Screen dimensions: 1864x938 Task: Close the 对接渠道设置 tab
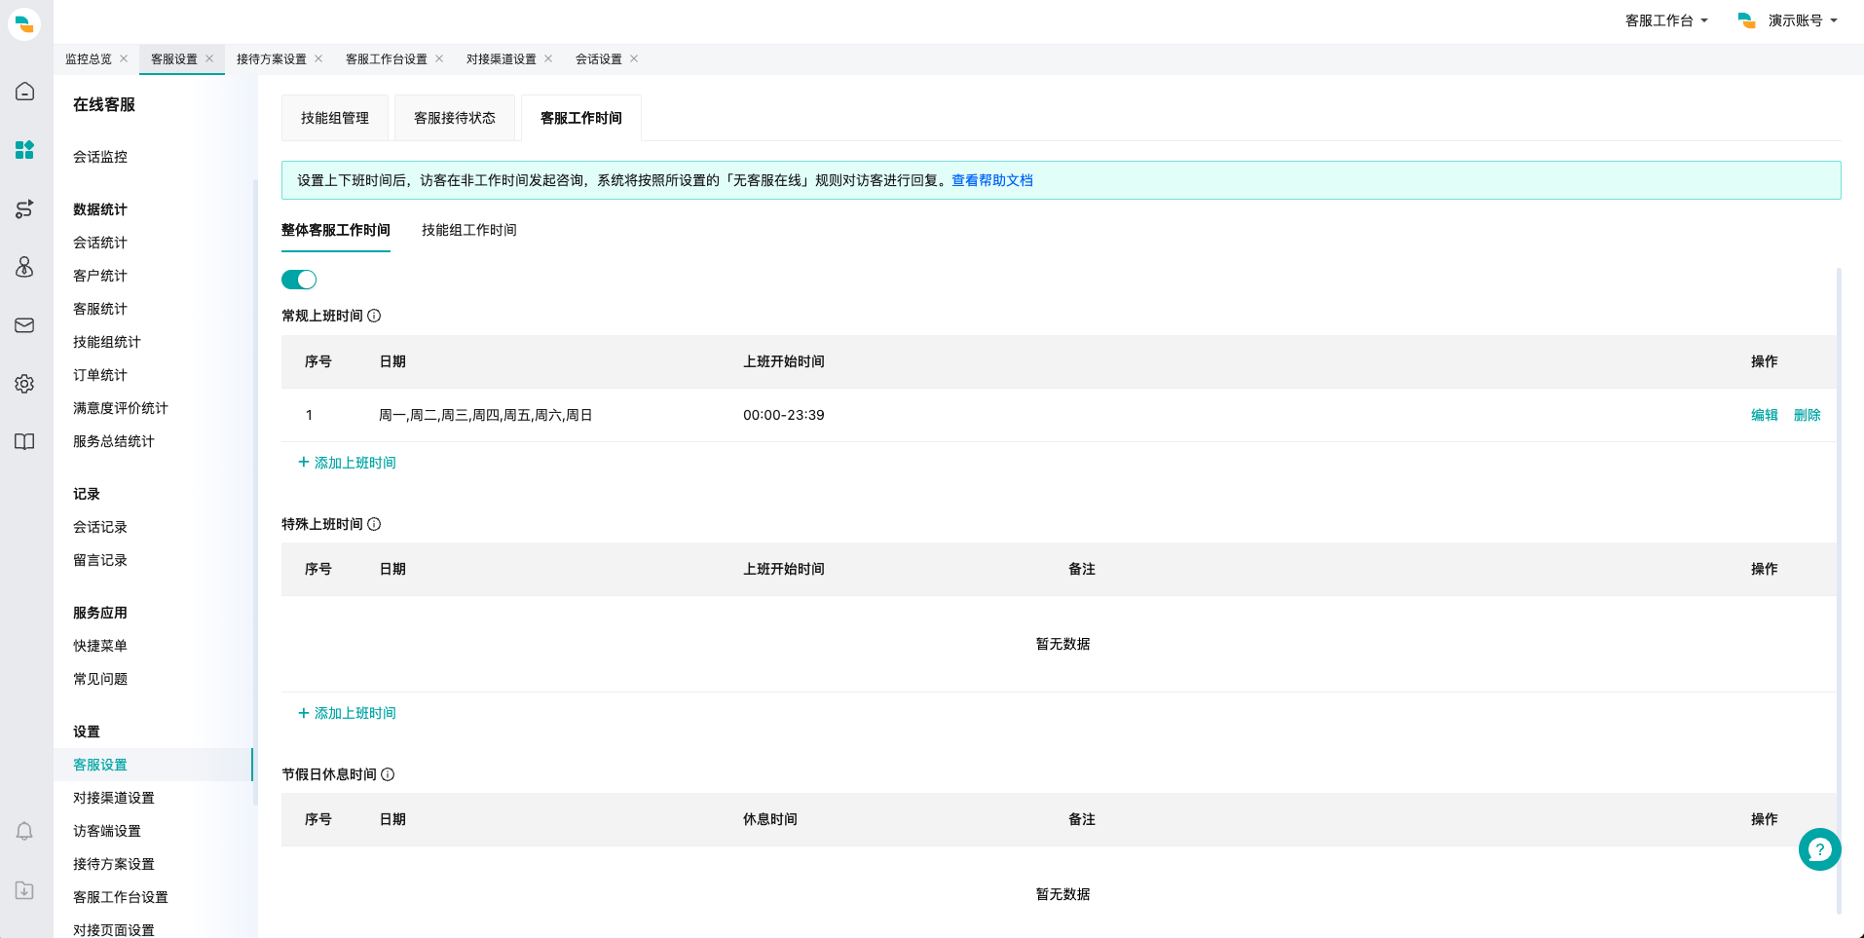[x=548, y=58]
